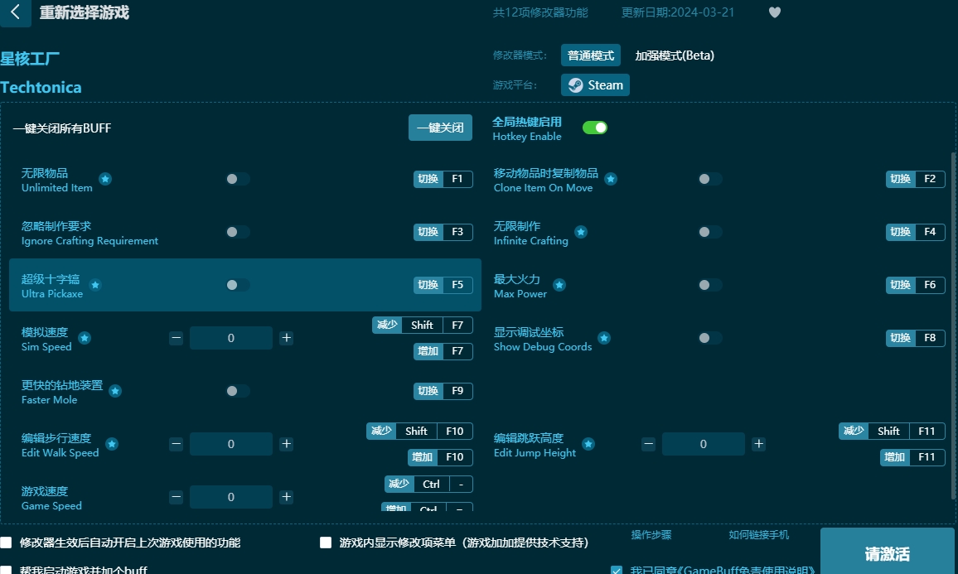The height and width of the screenshot is (574, 958).
Task: Decrease Edit Walk Speed with minus icon
Action: (x=176, y=444)
